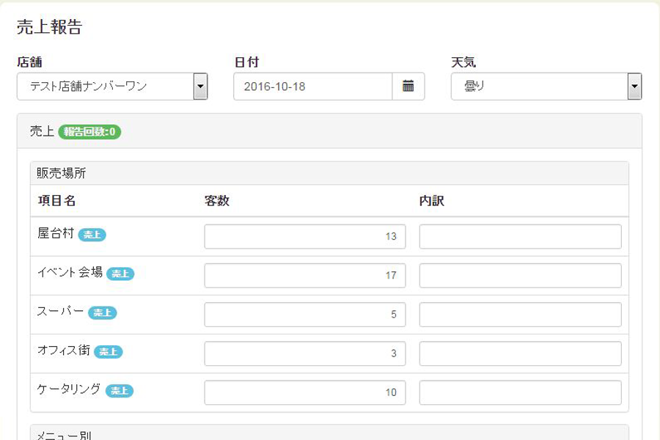Click the 売上 badge next to 屋台村
This screenshot has height=440, width=660.
[x=92, y=235]
